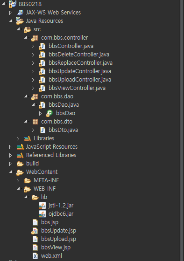Click the build folder icon
184x261 pixels.
tap(20, 164)
